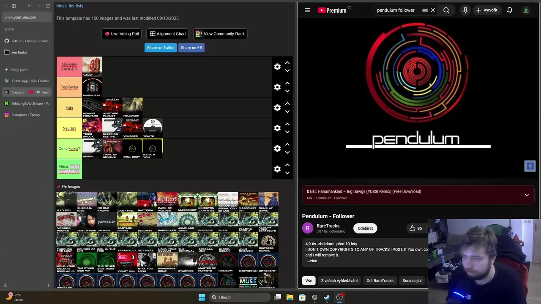The height and width of the screenshot is (304, 541).
Task: Select the 'Od: RareTracks' filter chip
Action: pos(380,281)
